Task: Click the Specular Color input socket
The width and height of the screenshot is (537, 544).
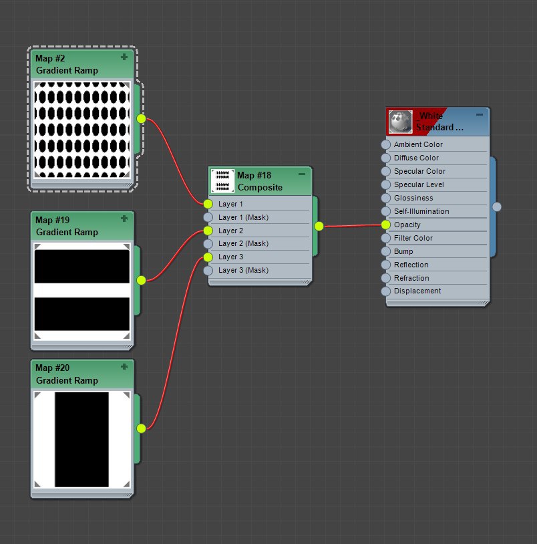Action: coord(386,171)
